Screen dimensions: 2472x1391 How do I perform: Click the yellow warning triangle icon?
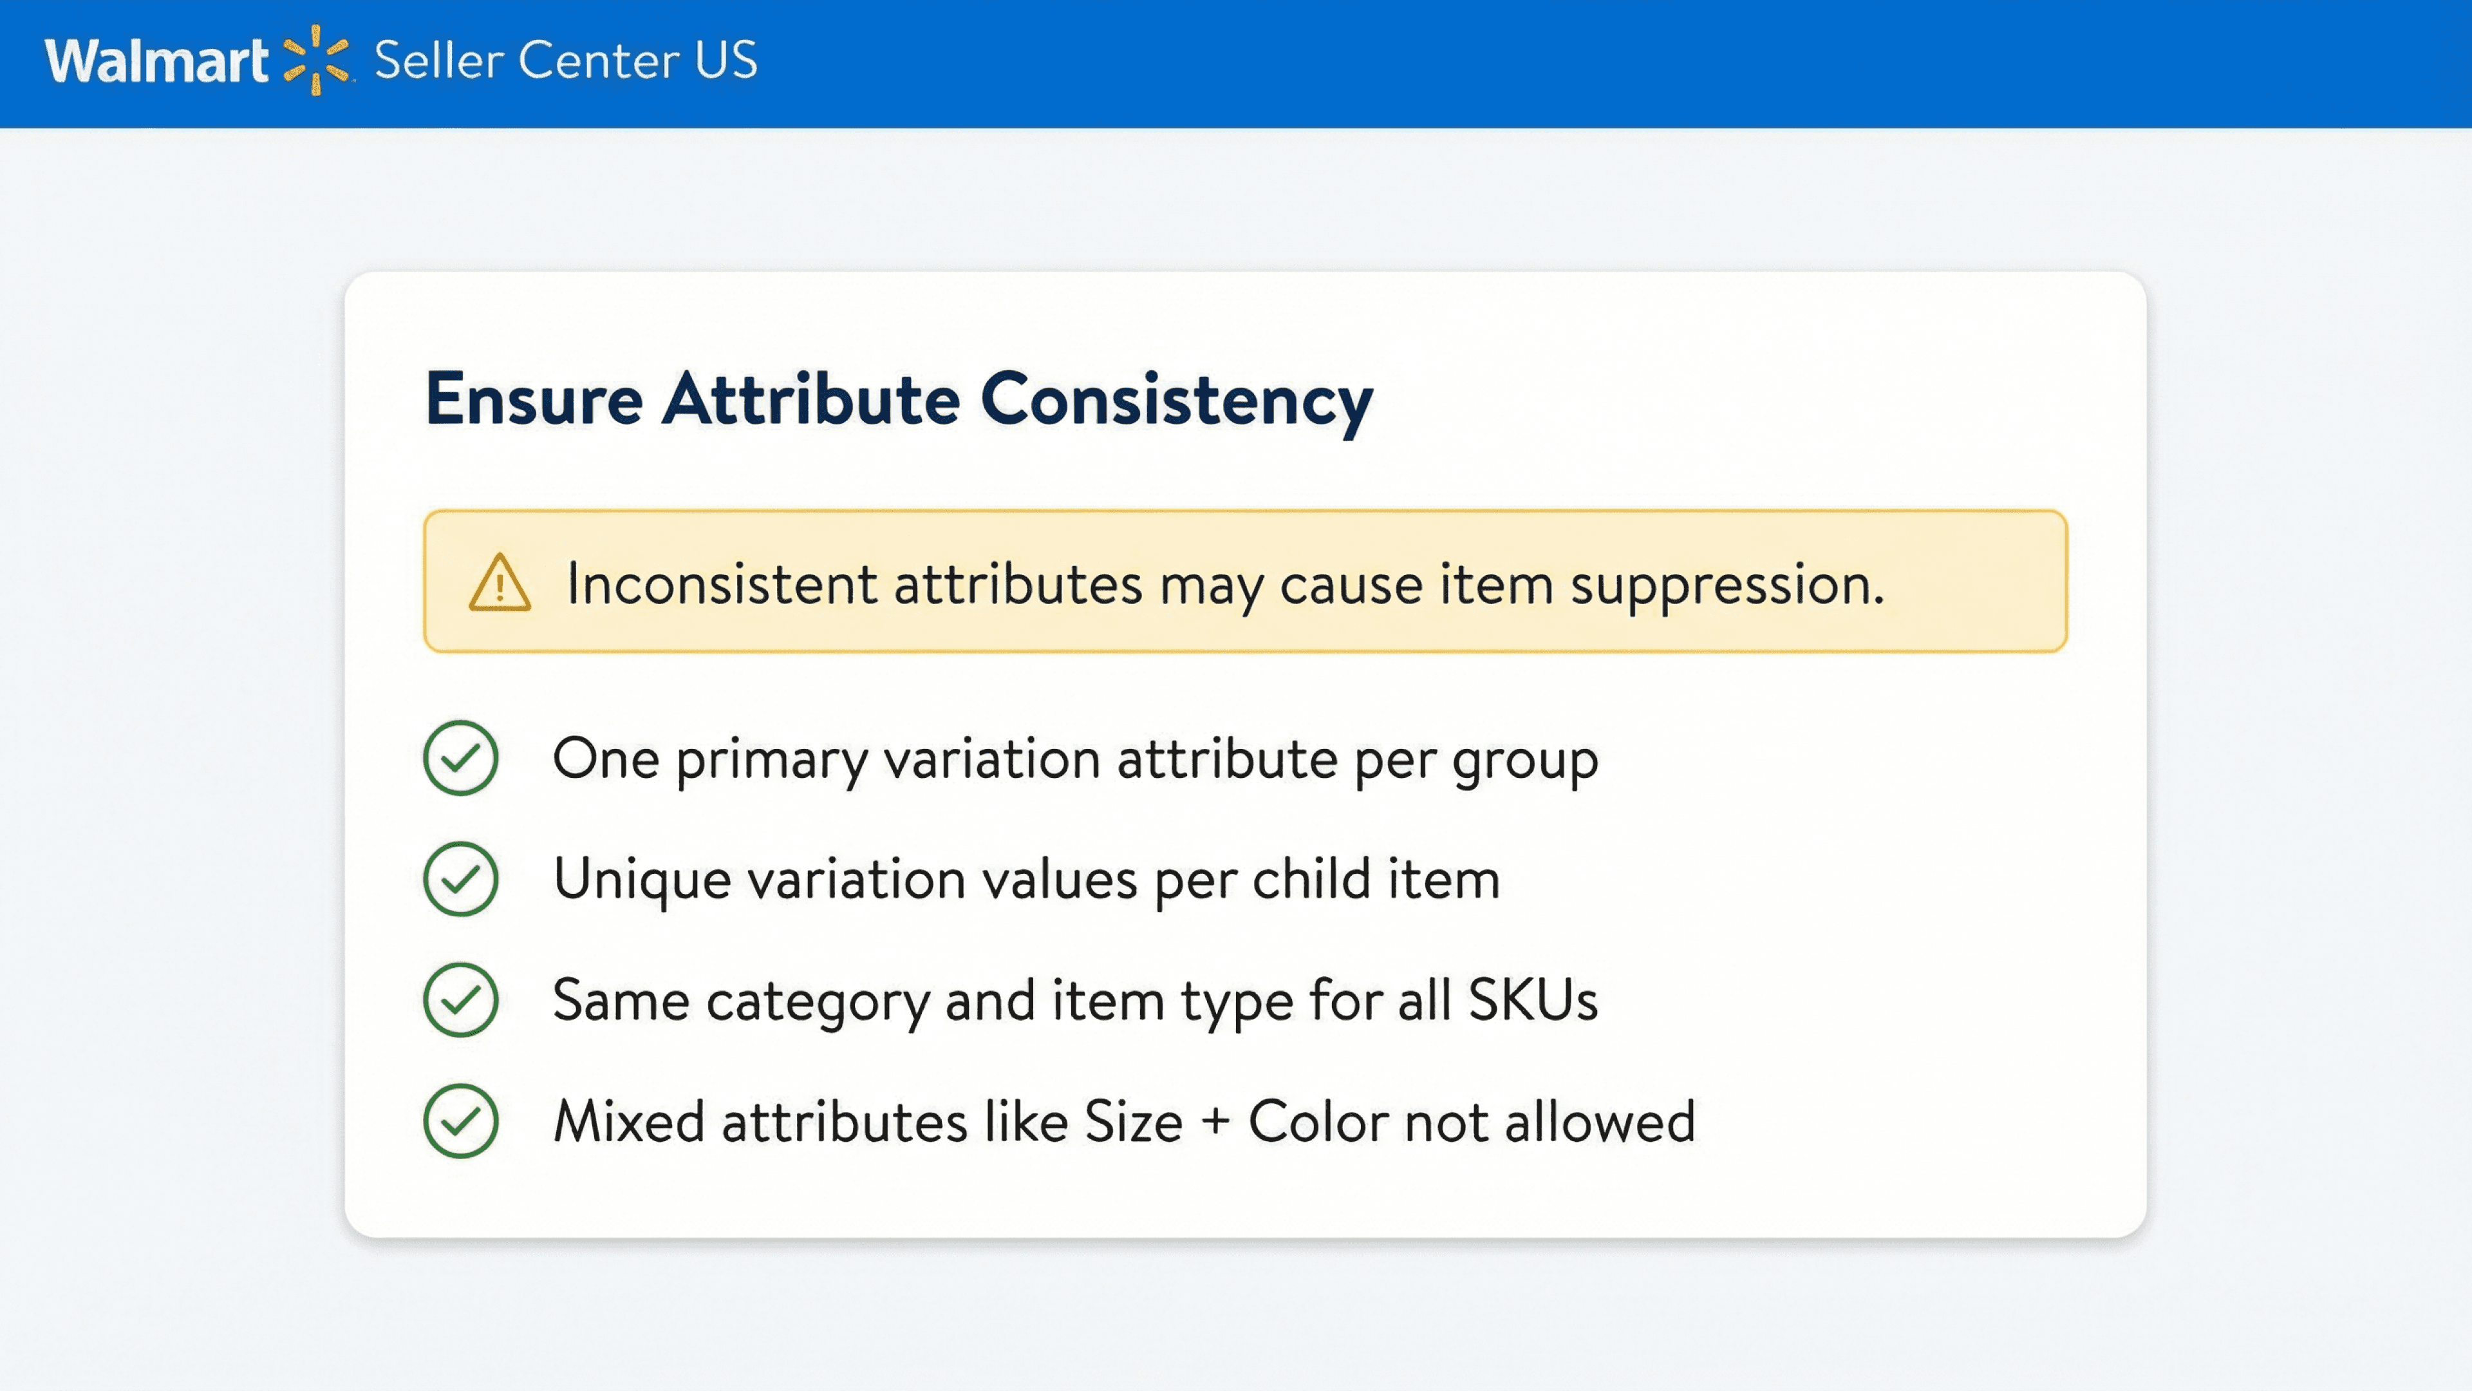[x=499, y=583]
